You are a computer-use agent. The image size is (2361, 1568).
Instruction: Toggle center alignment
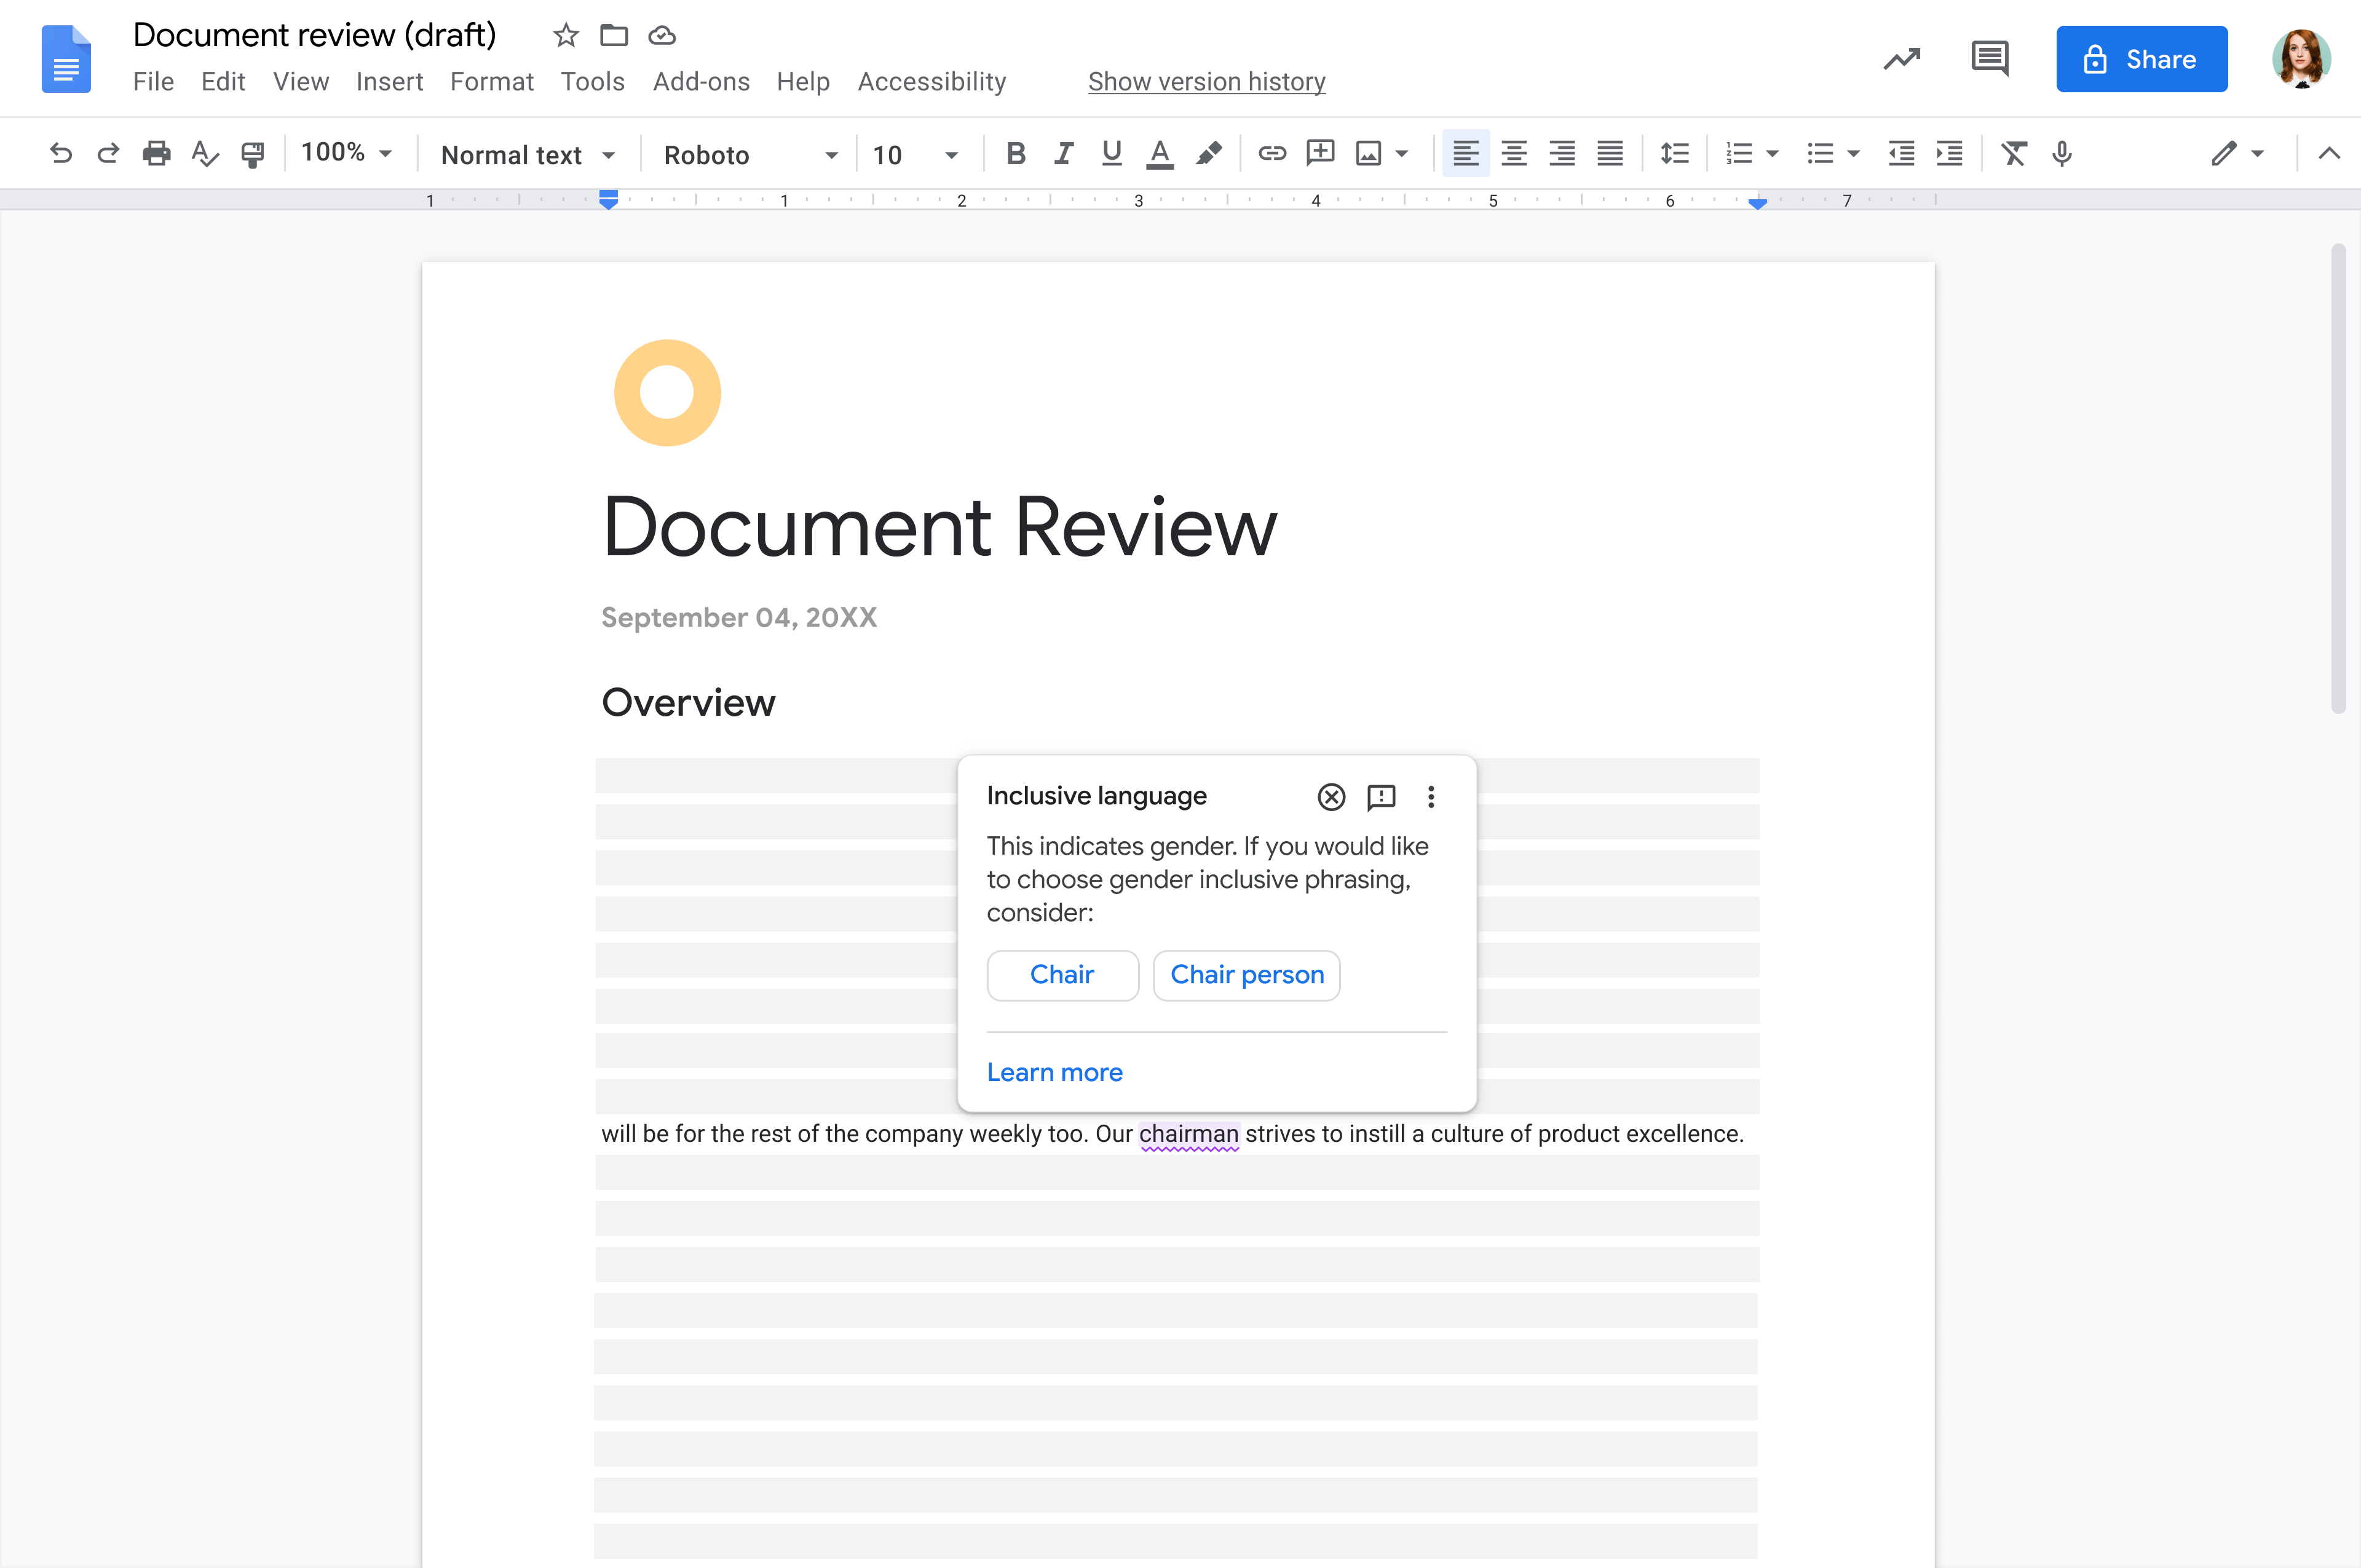tap(1513, 153)
